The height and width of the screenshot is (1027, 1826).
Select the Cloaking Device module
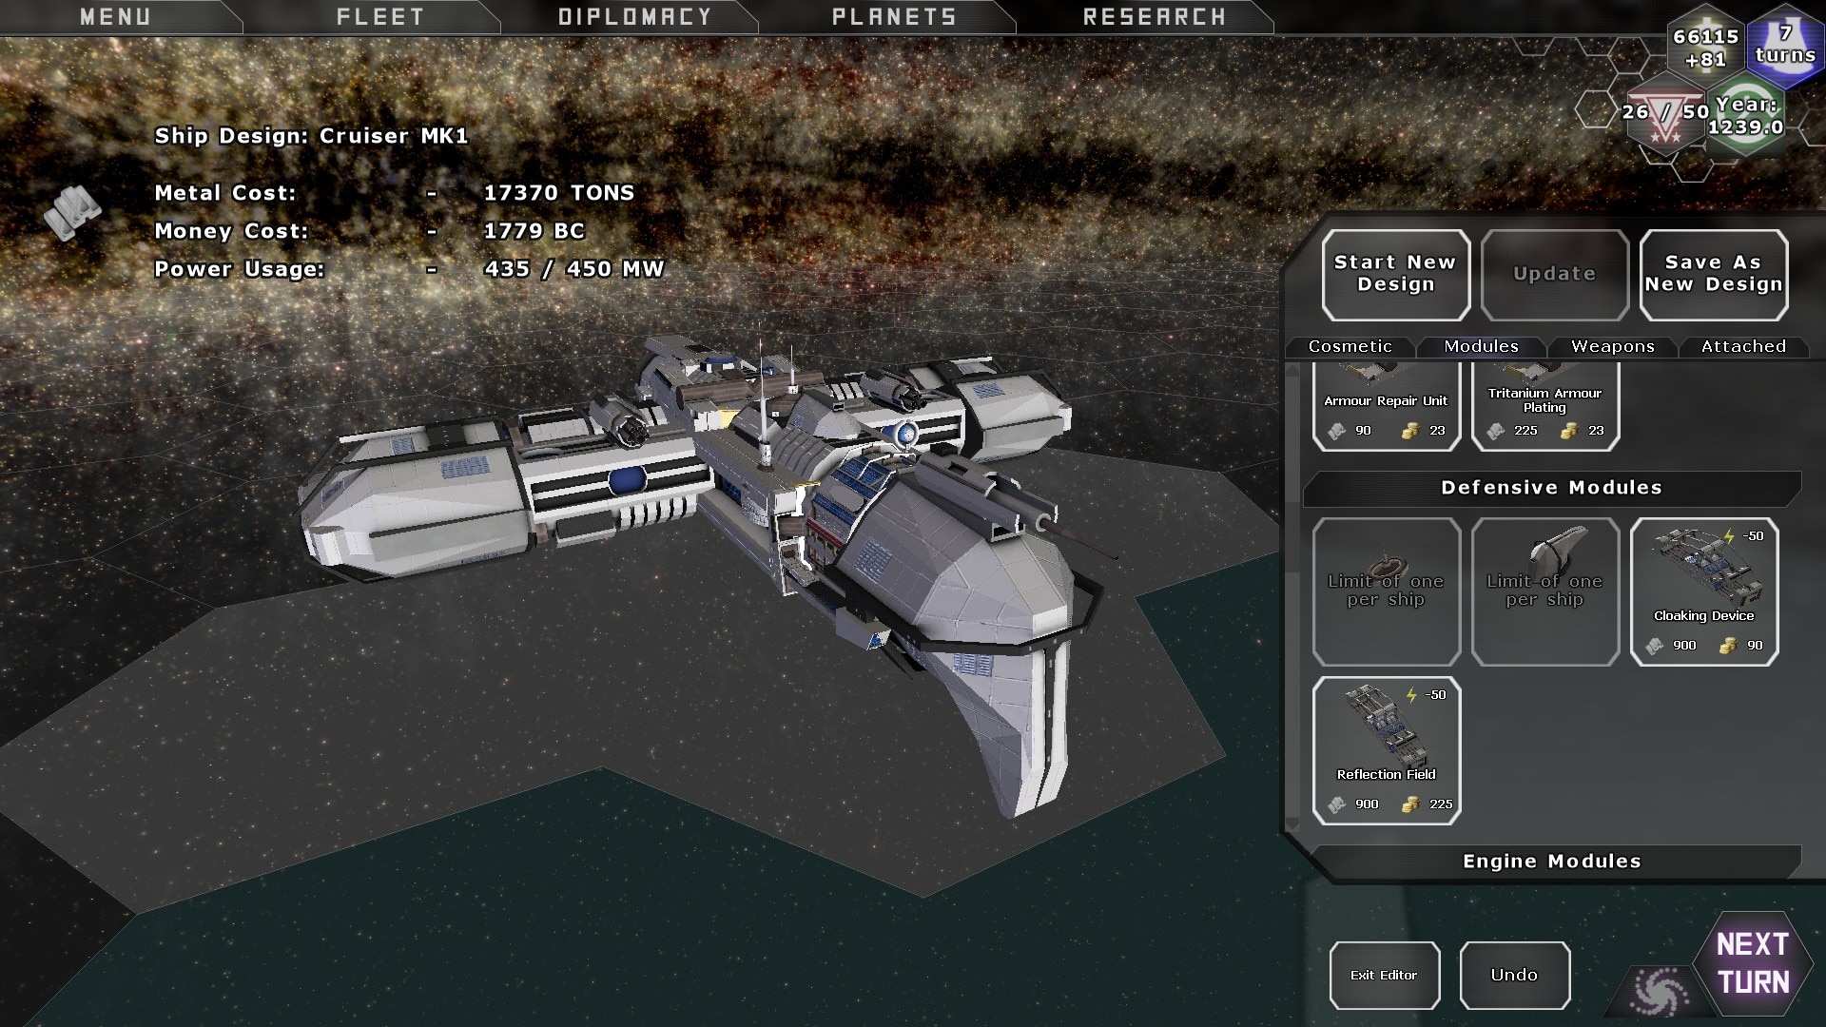(1703, 591)
